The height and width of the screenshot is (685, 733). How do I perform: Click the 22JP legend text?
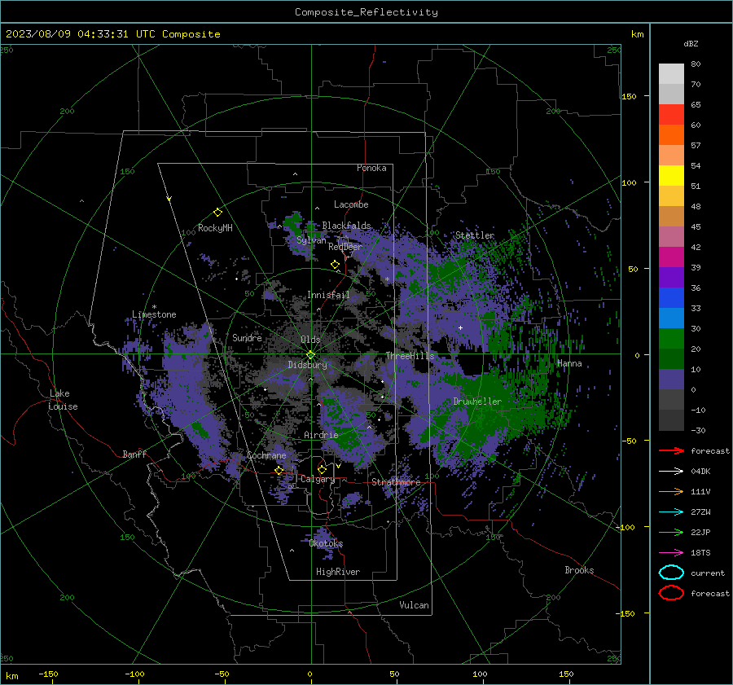coord(700,532)
